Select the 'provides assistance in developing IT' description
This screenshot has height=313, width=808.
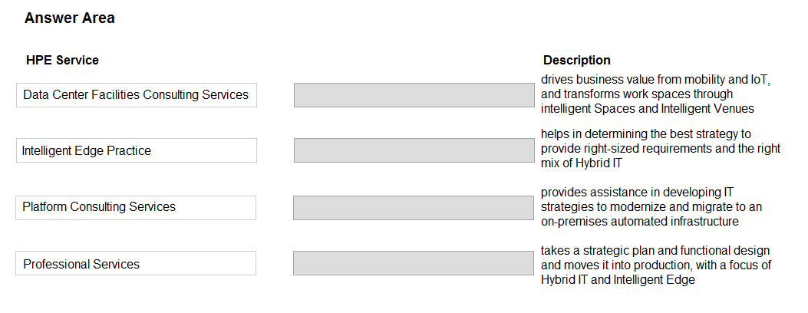[x=651, y=207]
